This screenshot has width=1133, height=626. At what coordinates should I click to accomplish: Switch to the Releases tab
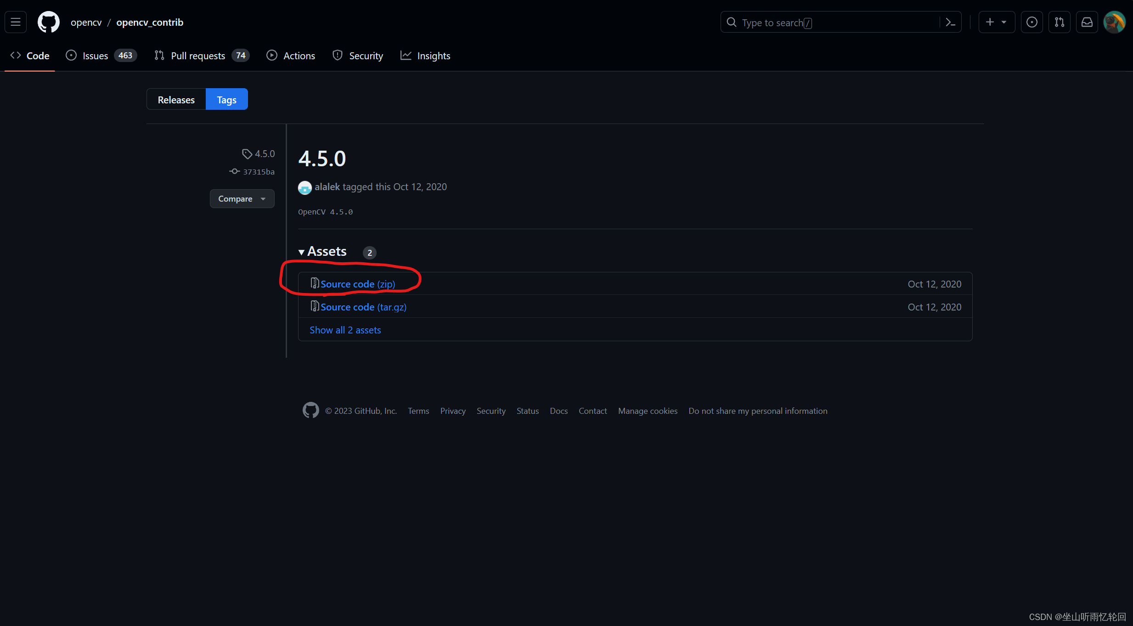[x=176, y=100]
